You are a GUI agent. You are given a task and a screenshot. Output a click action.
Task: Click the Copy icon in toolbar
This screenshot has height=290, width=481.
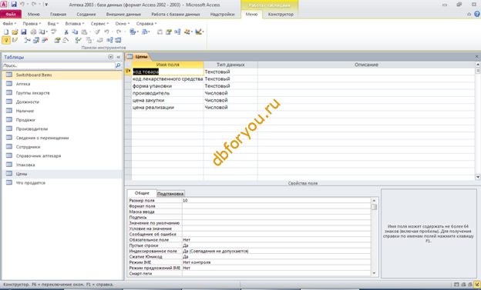click(x=75, y=32)
